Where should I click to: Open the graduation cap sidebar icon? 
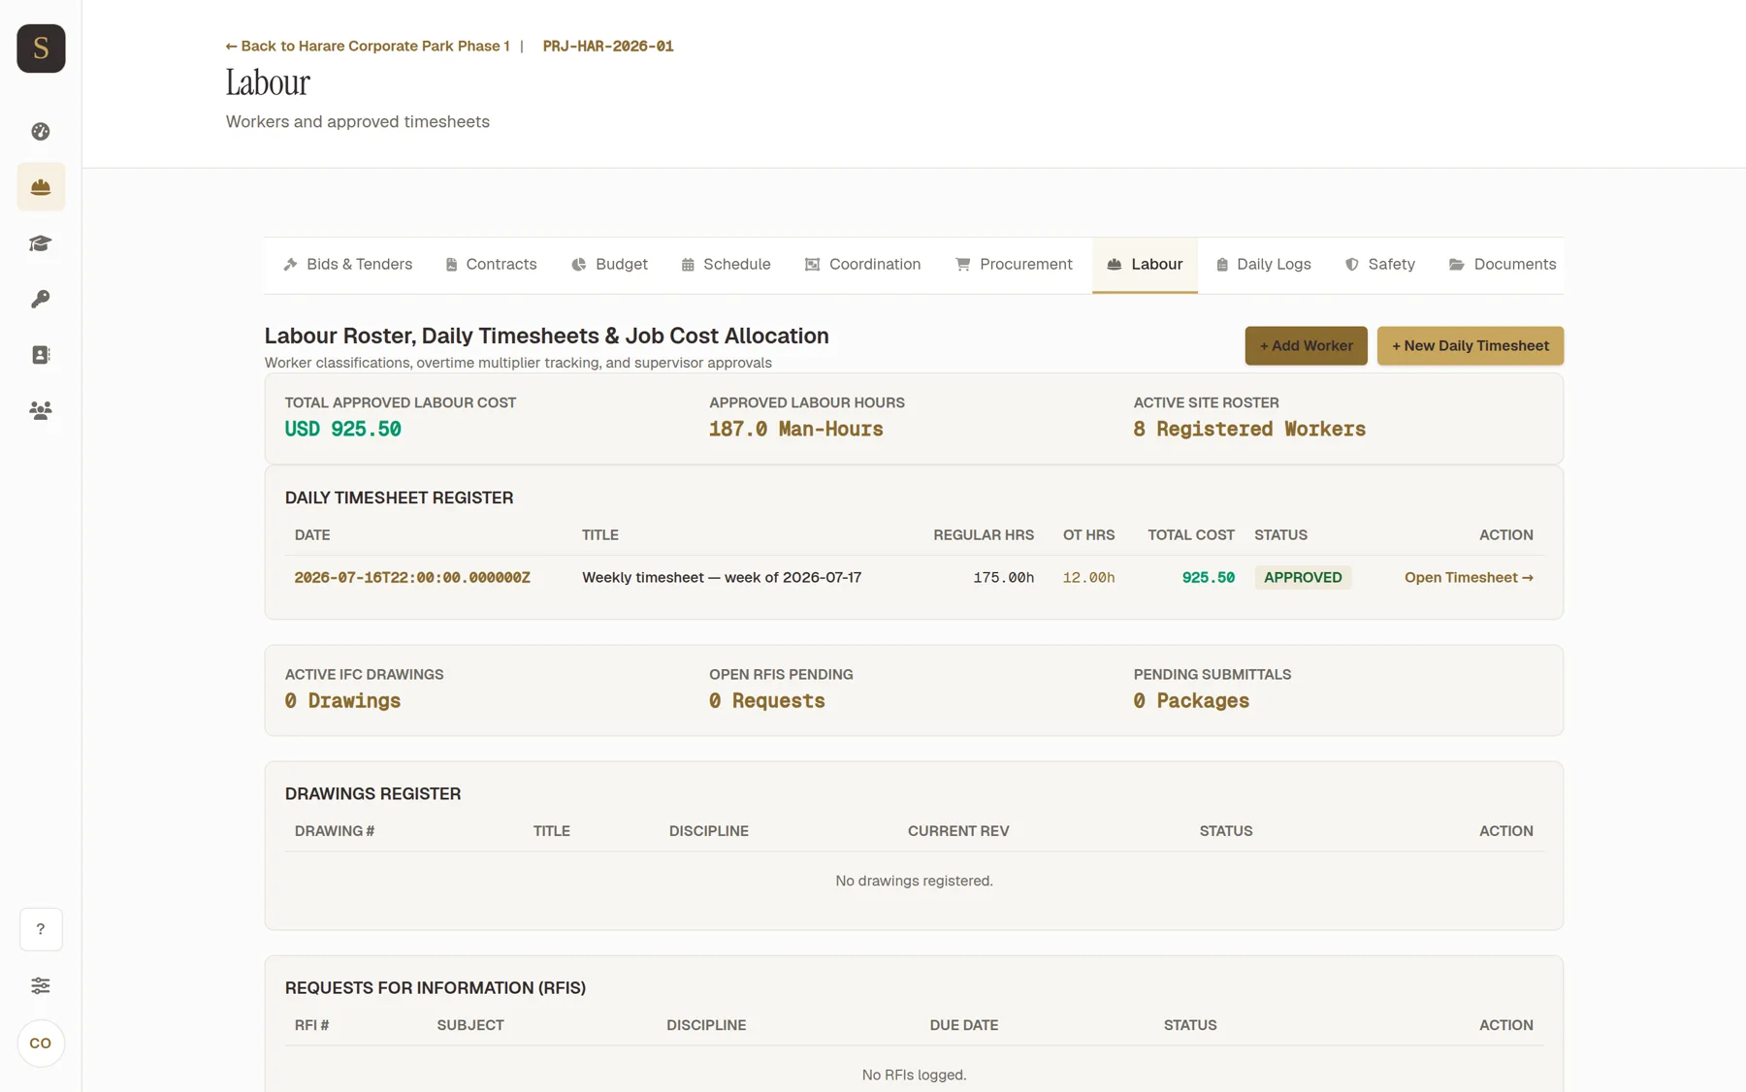(x=41, y=242)
